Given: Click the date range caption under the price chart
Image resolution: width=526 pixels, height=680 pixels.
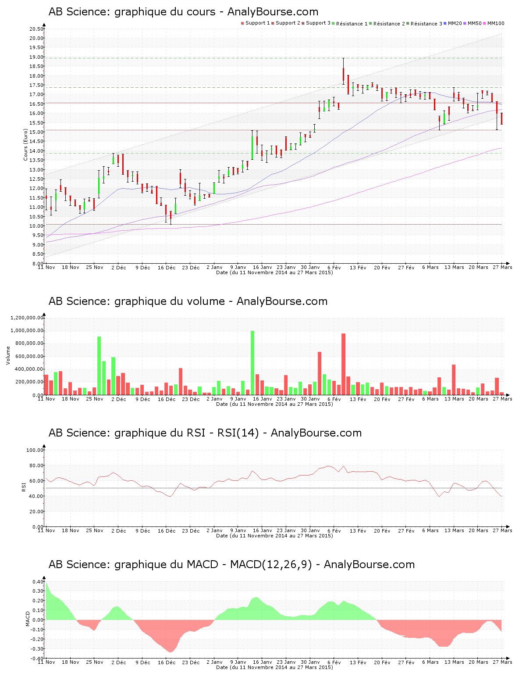Looking at the screenshot, I should tap(274, 272).
